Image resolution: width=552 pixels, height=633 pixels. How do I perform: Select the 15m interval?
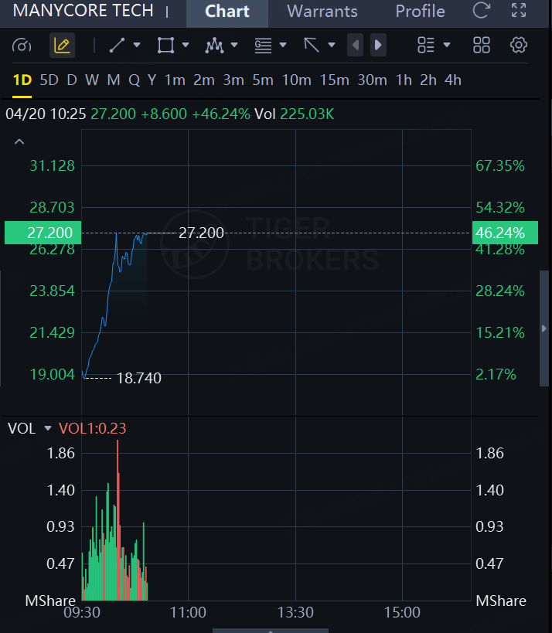(334, 80)
